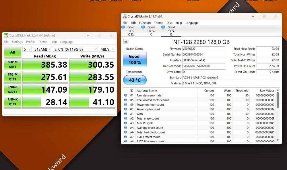The height and width of the screenshot is (170, 287).
Task: Click the SMART attribute list scrollbar thumb
Action: [x=278, y=100]
